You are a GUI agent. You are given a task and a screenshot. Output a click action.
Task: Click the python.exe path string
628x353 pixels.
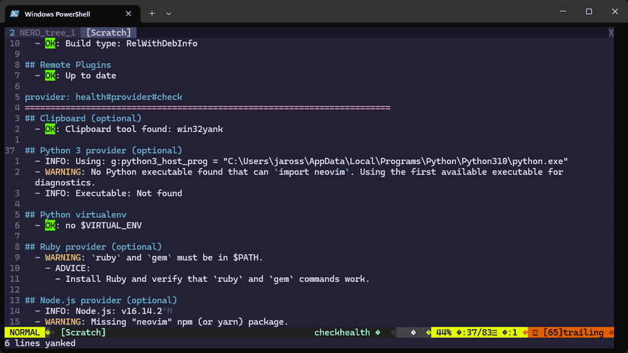(x=395, y=161)
